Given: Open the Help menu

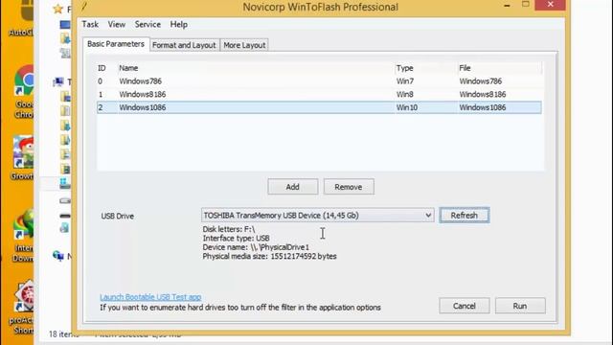Looking at the screenshot, I should [179, 24].
